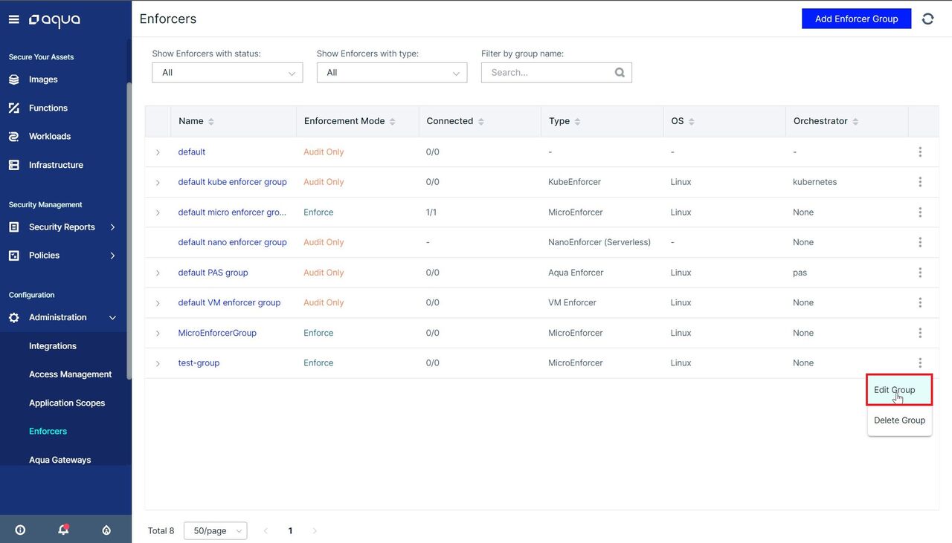This screenshot has width=952, height=543.
Task: Toggle actions menu for test-group
Action: (920, 363)
